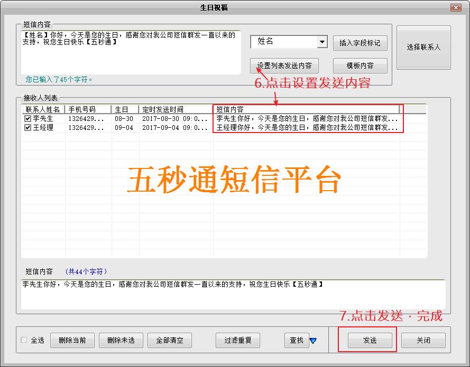Click 删除未选 button
Screen dimensions: 470x367
tap(121, 340)
